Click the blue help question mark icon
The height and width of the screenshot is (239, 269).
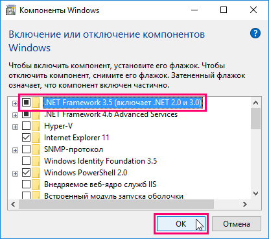tap(255, 33)
